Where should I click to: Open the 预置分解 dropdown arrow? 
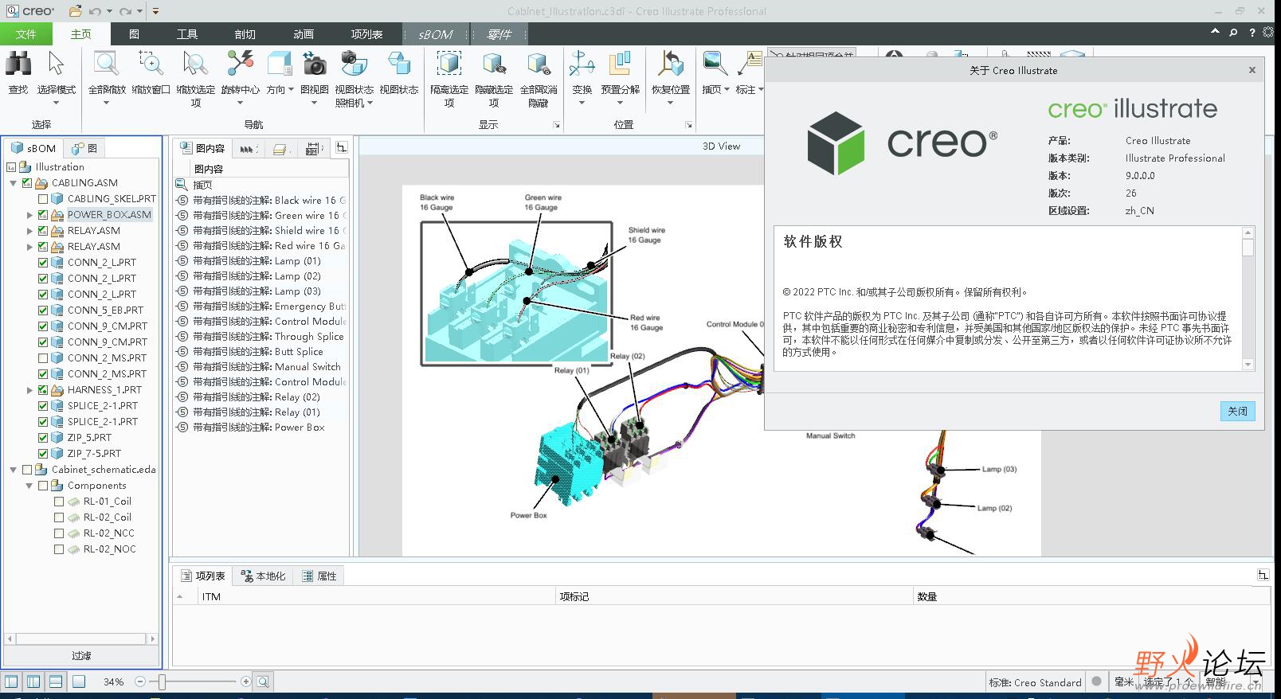(x=620, y=103)
